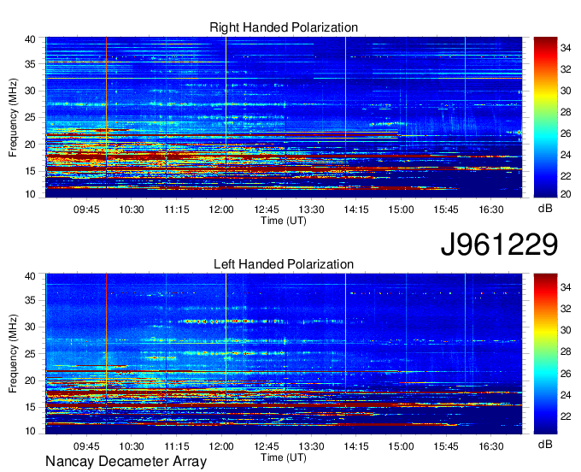Screen dimensions: 581x472
Task: Click the 12:45 time tick under left-handed plot
Action: [267, 446]
